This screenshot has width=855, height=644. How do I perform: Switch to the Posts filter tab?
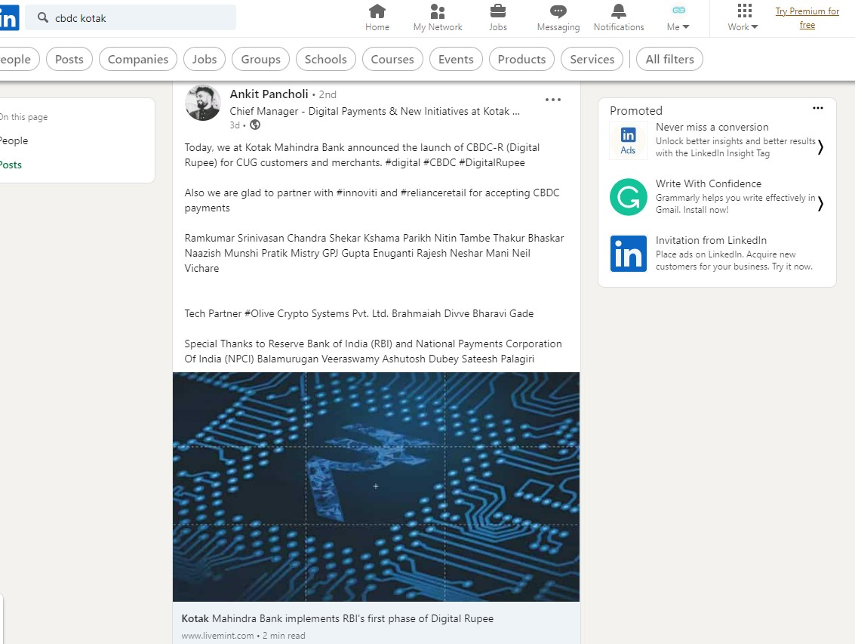pyautogui.click(x=69, y=58)
